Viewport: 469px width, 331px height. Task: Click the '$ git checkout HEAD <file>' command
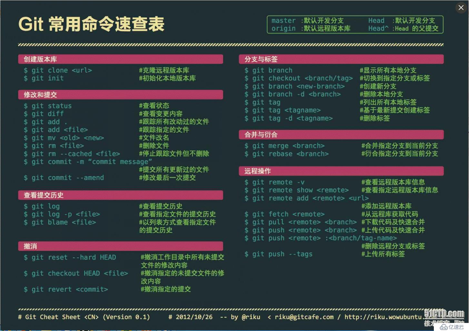coord(76,273)
